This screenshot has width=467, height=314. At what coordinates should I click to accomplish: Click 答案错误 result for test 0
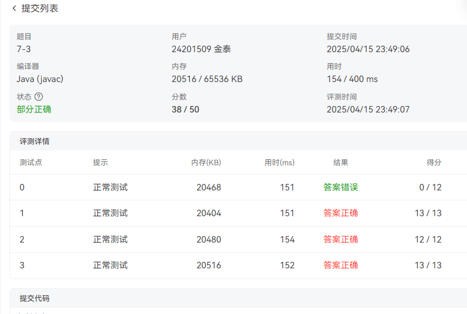tap(340, 187)
